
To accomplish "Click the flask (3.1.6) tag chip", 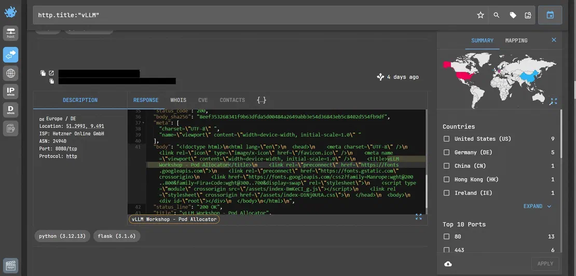I will point(117,236).
